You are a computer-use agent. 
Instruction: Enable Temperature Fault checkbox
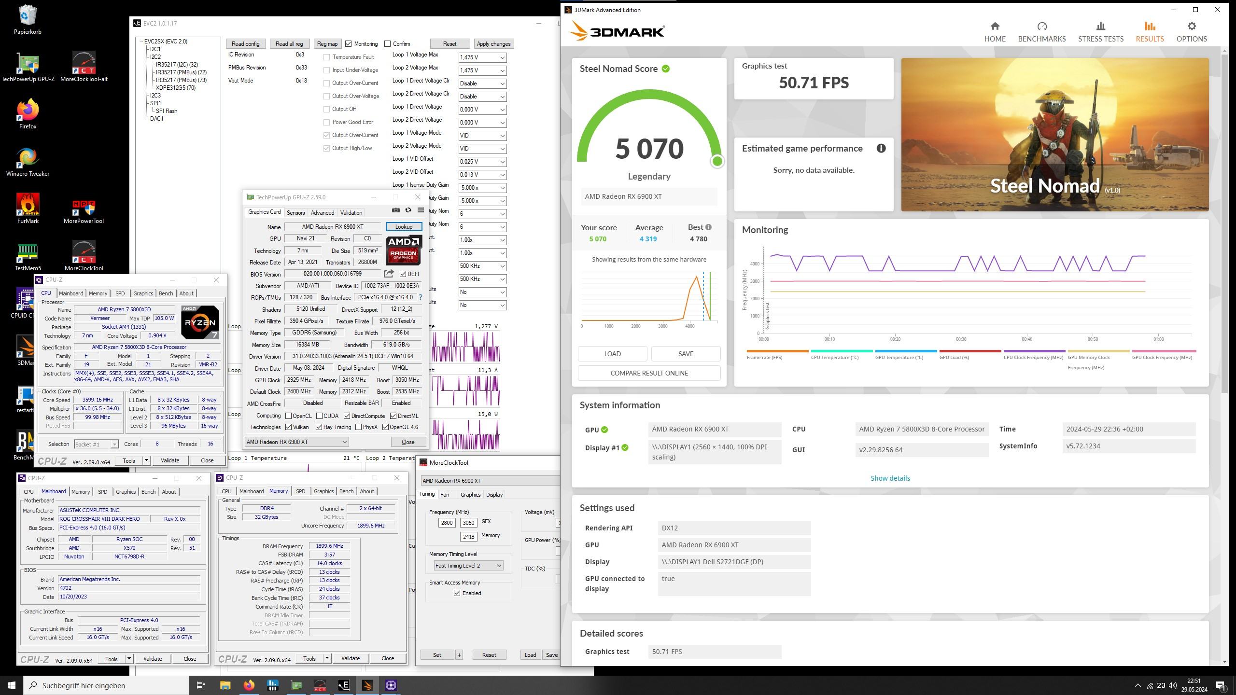[327, 57]
